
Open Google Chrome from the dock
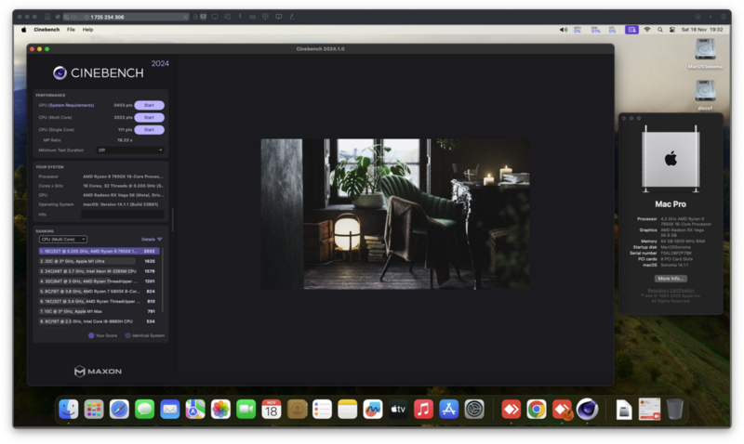[x=536, y=409]
